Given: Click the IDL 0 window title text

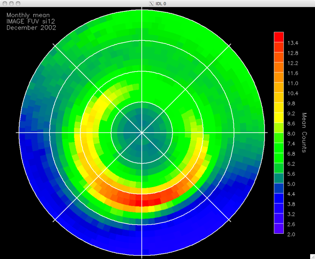Looking at the screenshot, I should pyautogui.click(x=161, y=4).
